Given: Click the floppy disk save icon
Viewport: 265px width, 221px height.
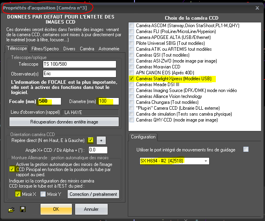Looking at the screenshot, I should (23, 209).
